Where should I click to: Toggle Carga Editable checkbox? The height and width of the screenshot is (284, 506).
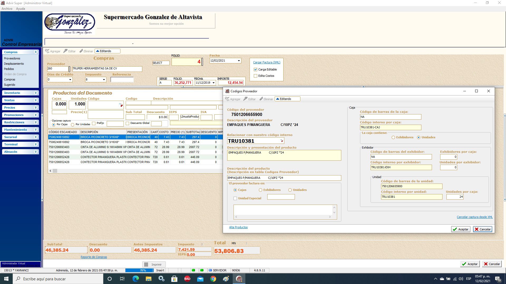(x=255, y=69)
